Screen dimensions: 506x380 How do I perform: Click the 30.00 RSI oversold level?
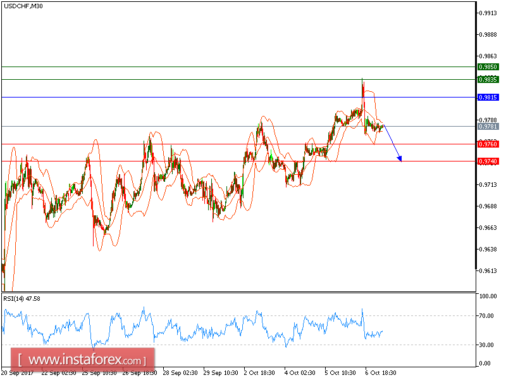pos(485,346)
